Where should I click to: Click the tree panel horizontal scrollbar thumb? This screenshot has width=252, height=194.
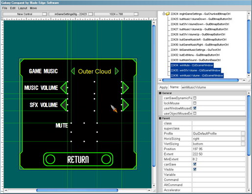(200, 80)
